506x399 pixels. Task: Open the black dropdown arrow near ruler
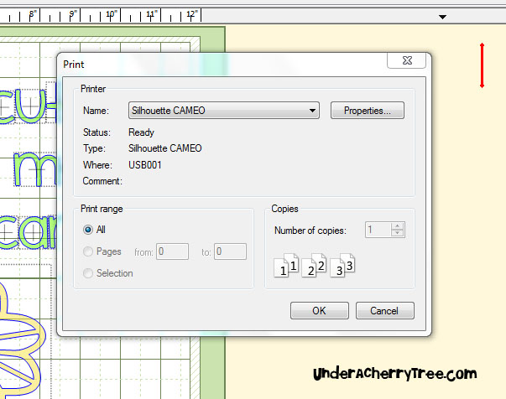click(x=443, y=17)
